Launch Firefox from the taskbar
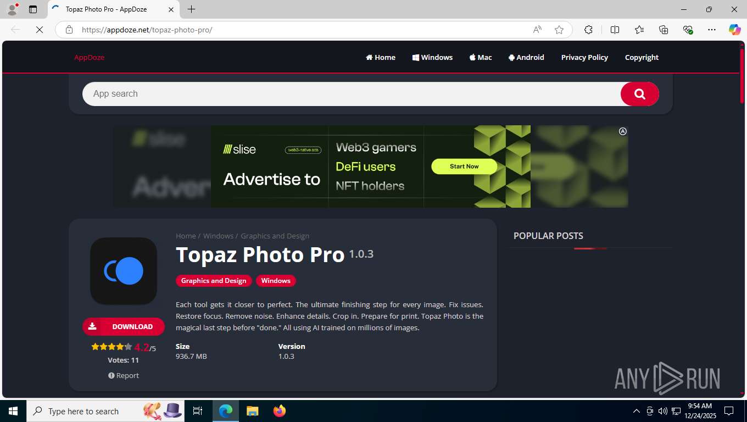This screenshot has height=422, width=747. tap(279, 411)
